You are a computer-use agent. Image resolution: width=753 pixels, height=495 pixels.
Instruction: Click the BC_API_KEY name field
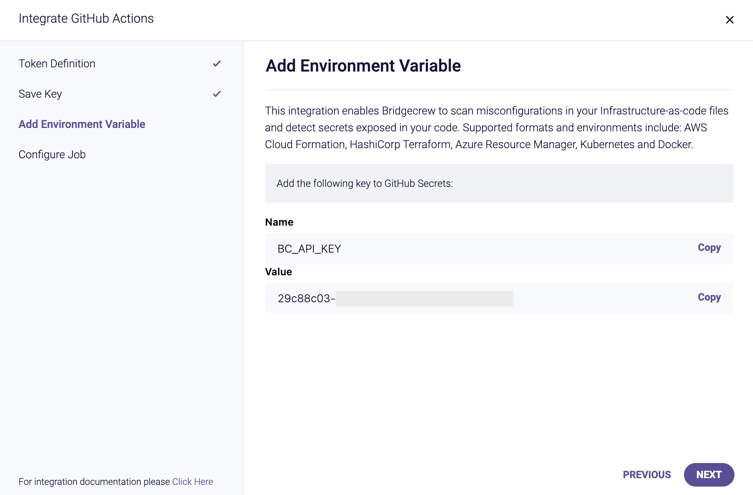click(499, 249)
